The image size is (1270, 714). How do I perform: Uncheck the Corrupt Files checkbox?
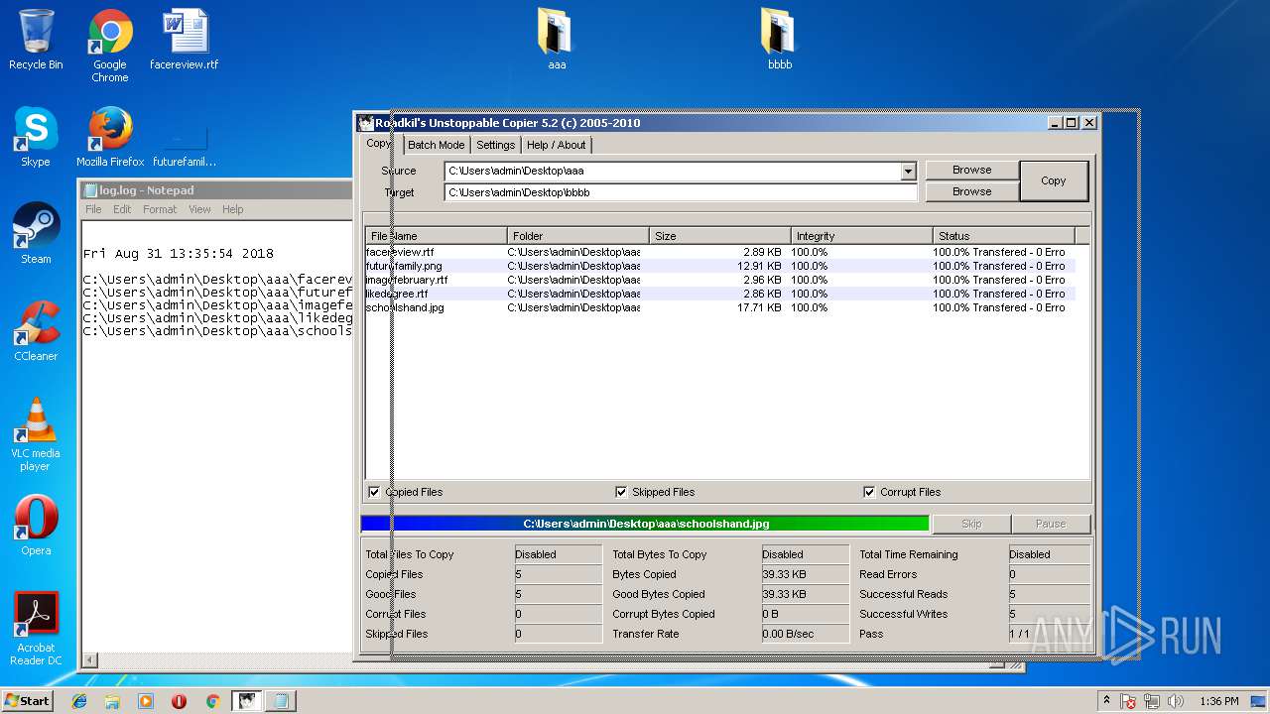[869, 492]
